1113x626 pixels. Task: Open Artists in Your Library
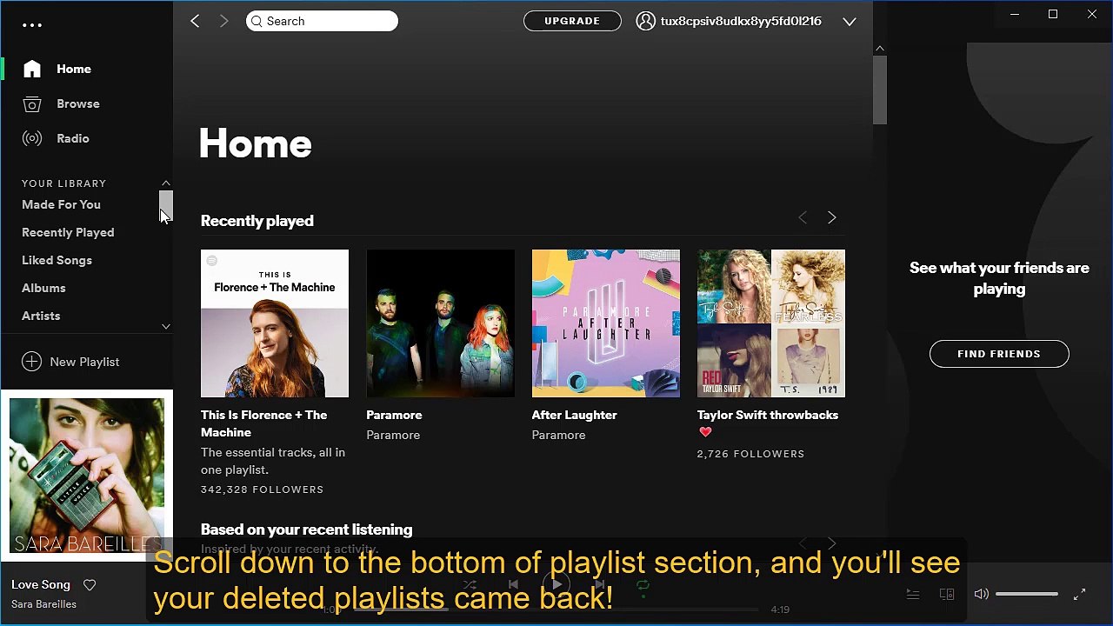41,316
